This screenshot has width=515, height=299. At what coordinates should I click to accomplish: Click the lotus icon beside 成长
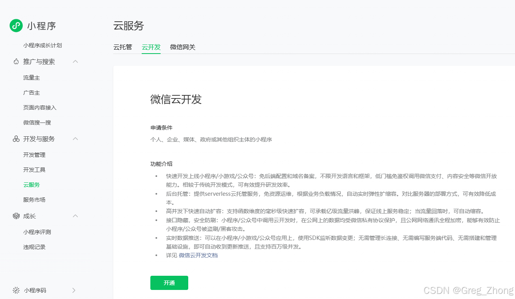pos(16,216)
